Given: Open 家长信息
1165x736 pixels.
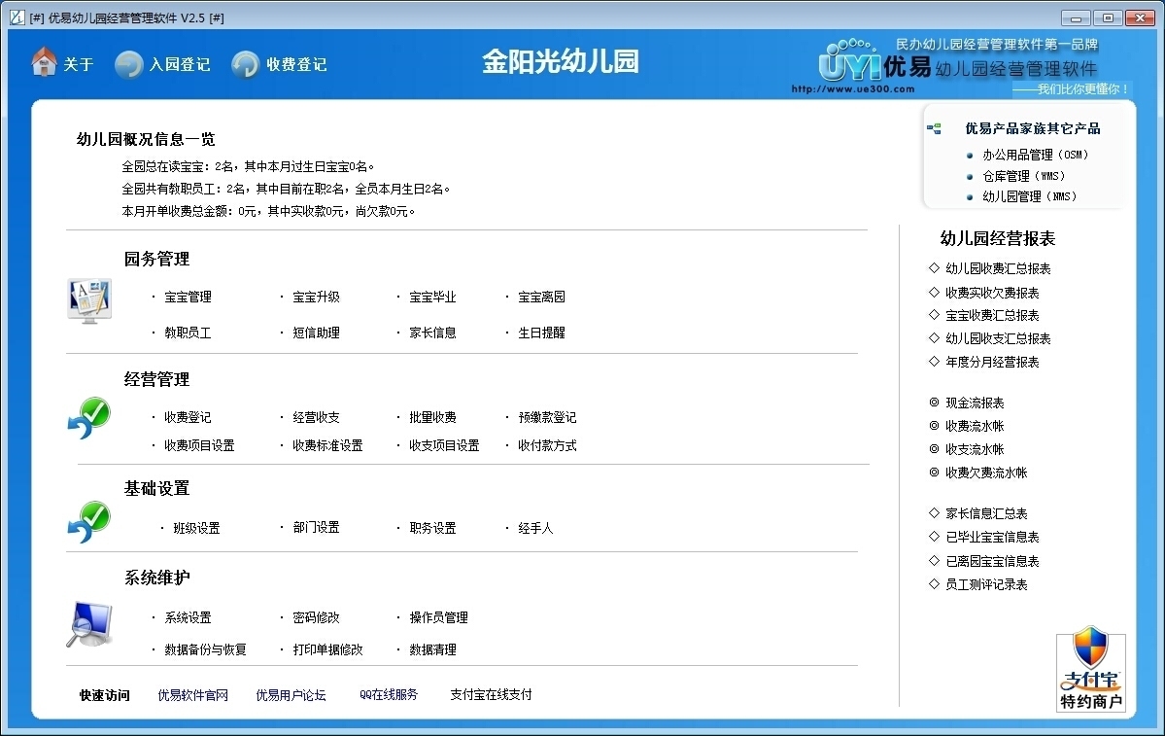Looking at the screenshot, I should pos(432,333).
